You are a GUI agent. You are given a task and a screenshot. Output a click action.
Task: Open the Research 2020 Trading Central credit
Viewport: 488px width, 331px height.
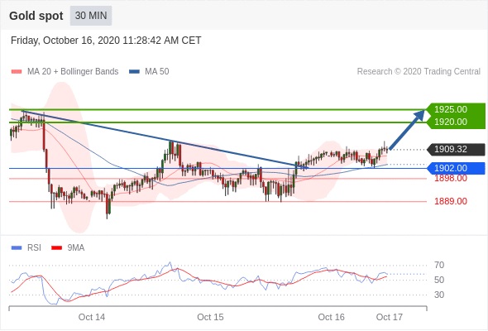[419, 72]
